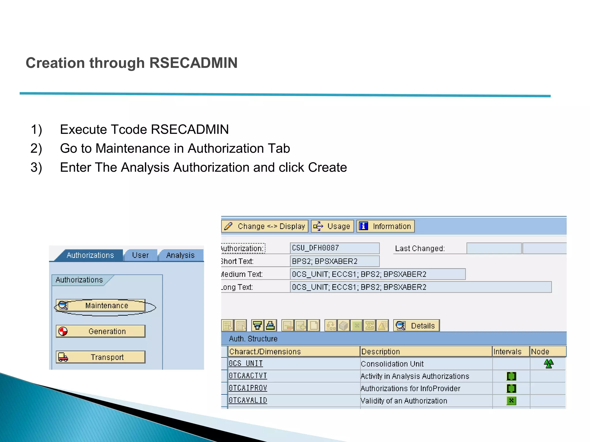Click the Transport button
The image size is (590, 442).
click(101, 357)
